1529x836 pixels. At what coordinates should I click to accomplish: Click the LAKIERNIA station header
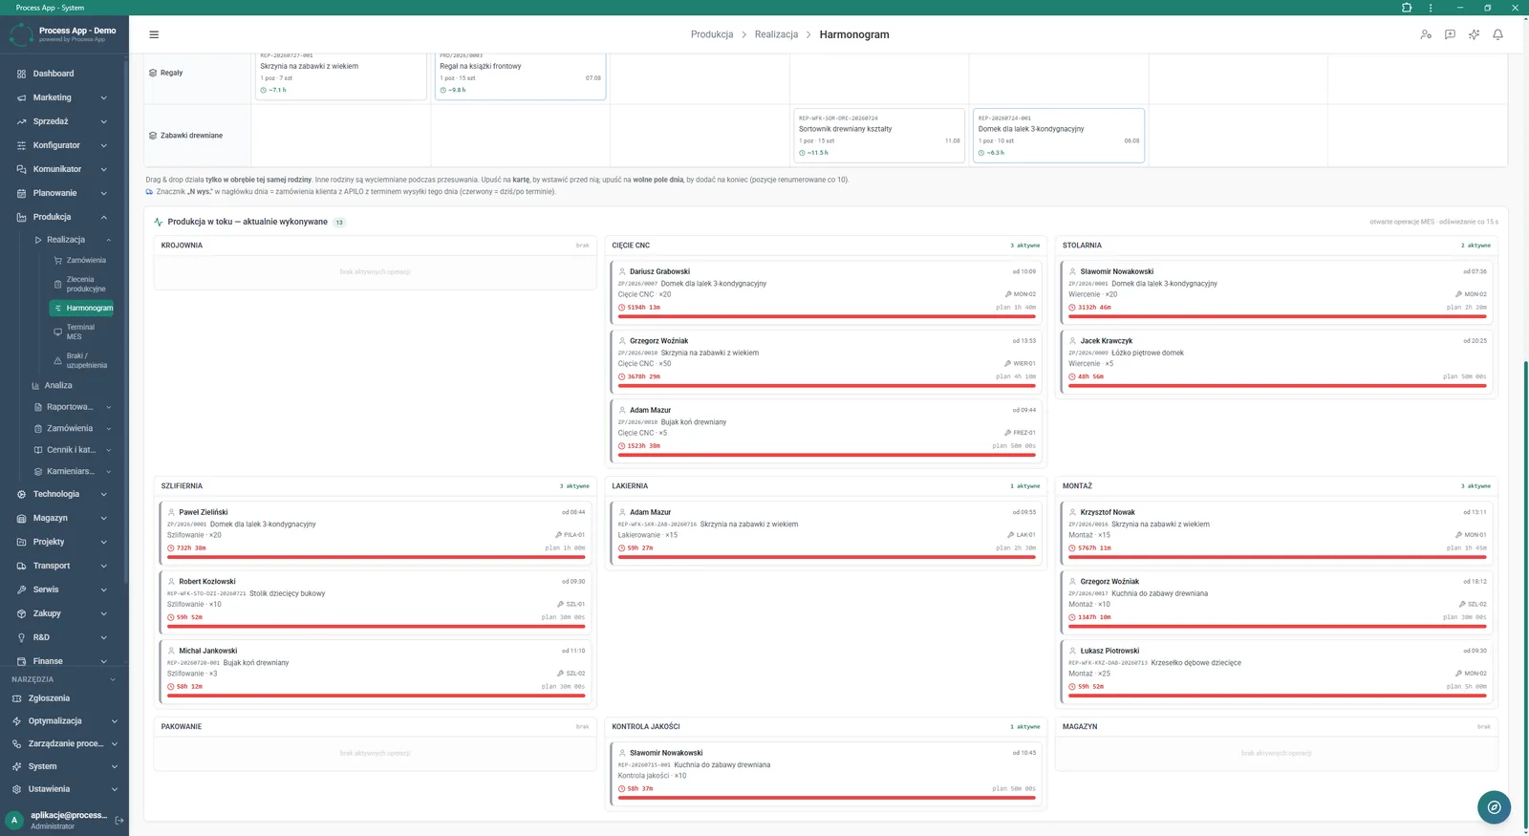827,486
